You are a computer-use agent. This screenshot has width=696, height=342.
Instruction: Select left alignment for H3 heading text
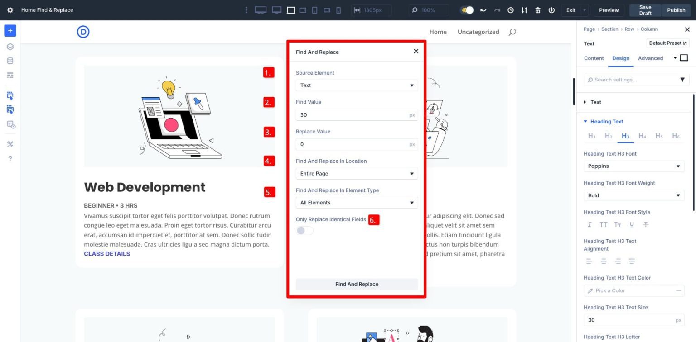click(x=589, y=261)
